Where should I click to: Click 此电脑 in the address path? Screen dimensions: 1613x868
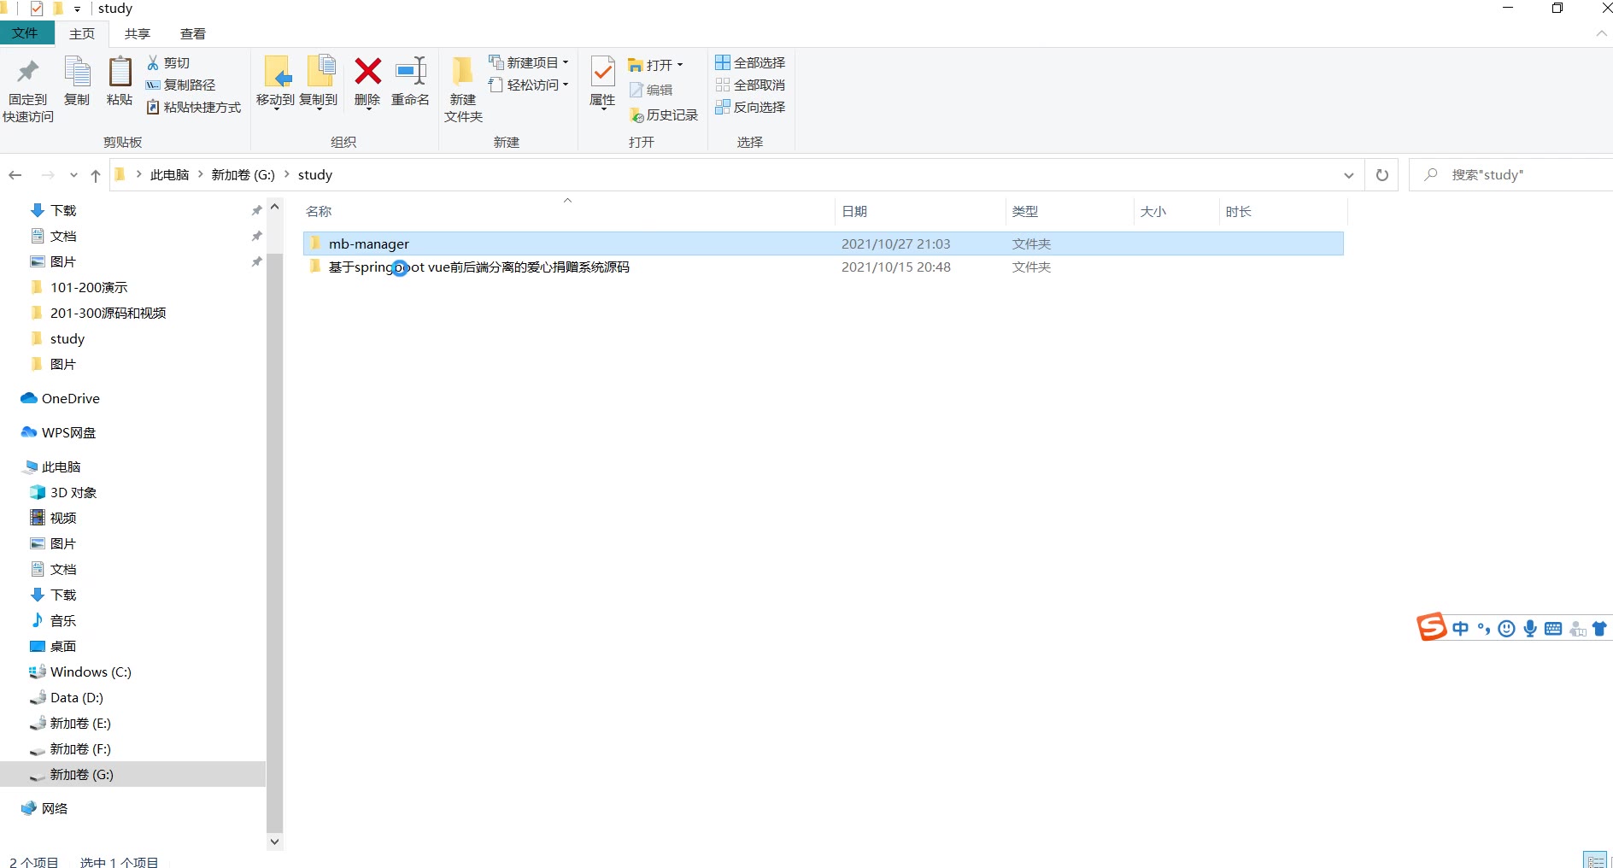click(x=169, y=174)
